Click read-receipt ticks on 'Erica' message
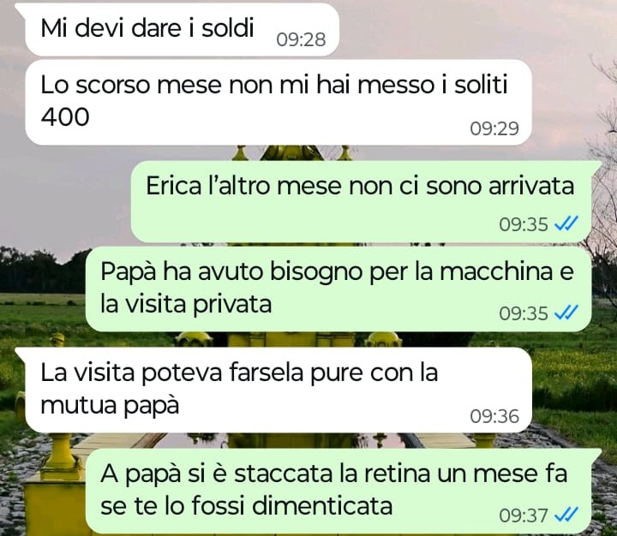Viewport: 617px width, 536px height. 566,224
